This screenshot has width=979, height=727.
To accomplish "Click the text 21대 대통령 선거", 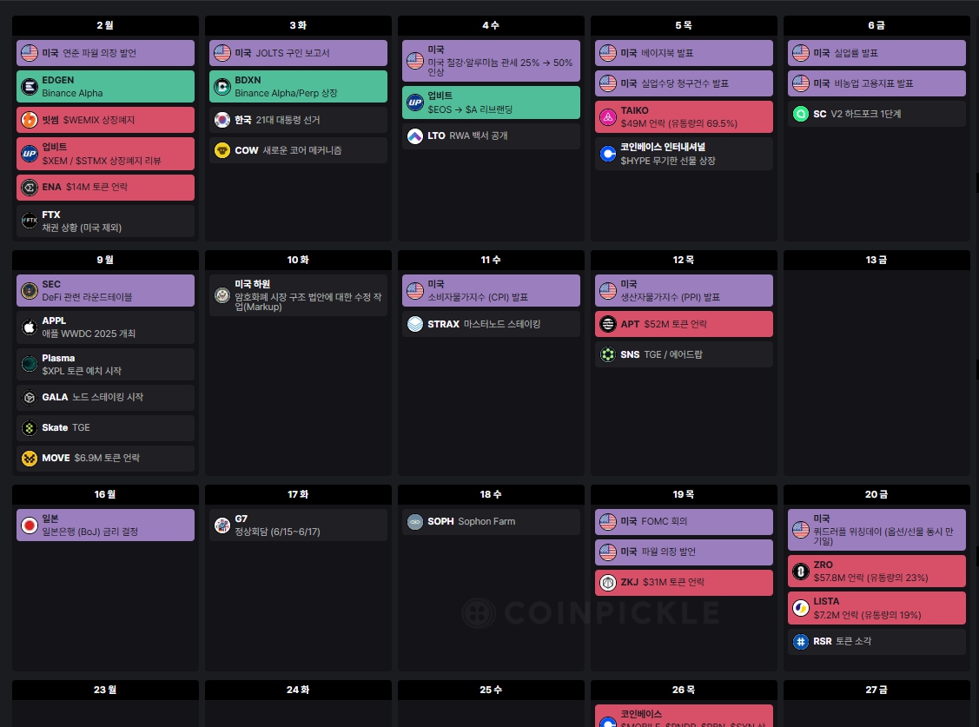I will (x=288, y=120).
